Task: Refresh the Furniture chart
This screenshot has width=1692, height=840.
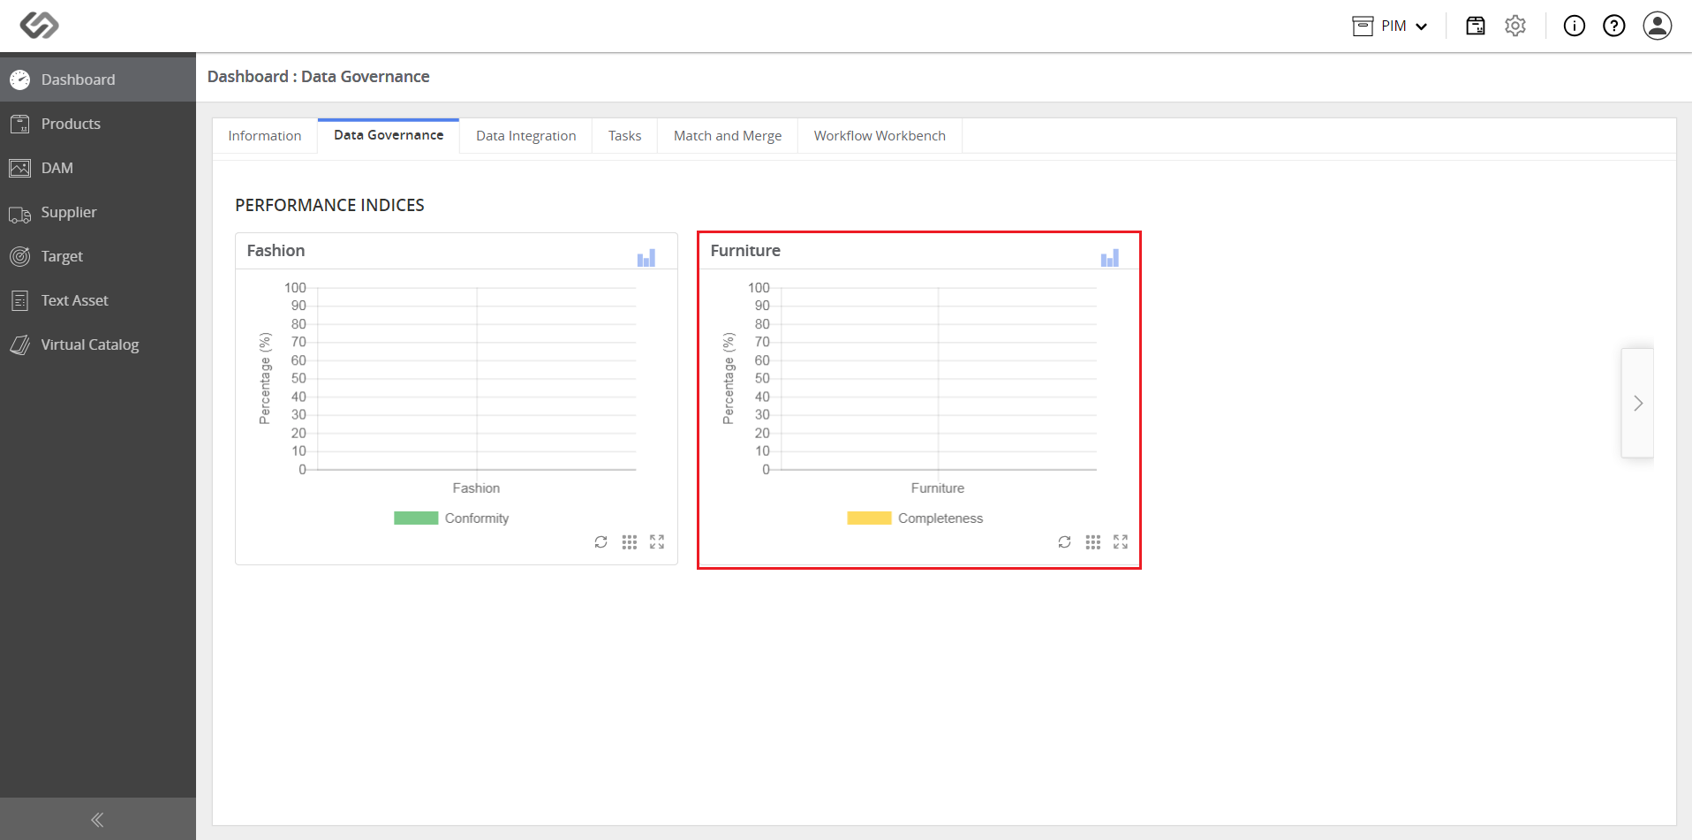Action: point(1065,542)
